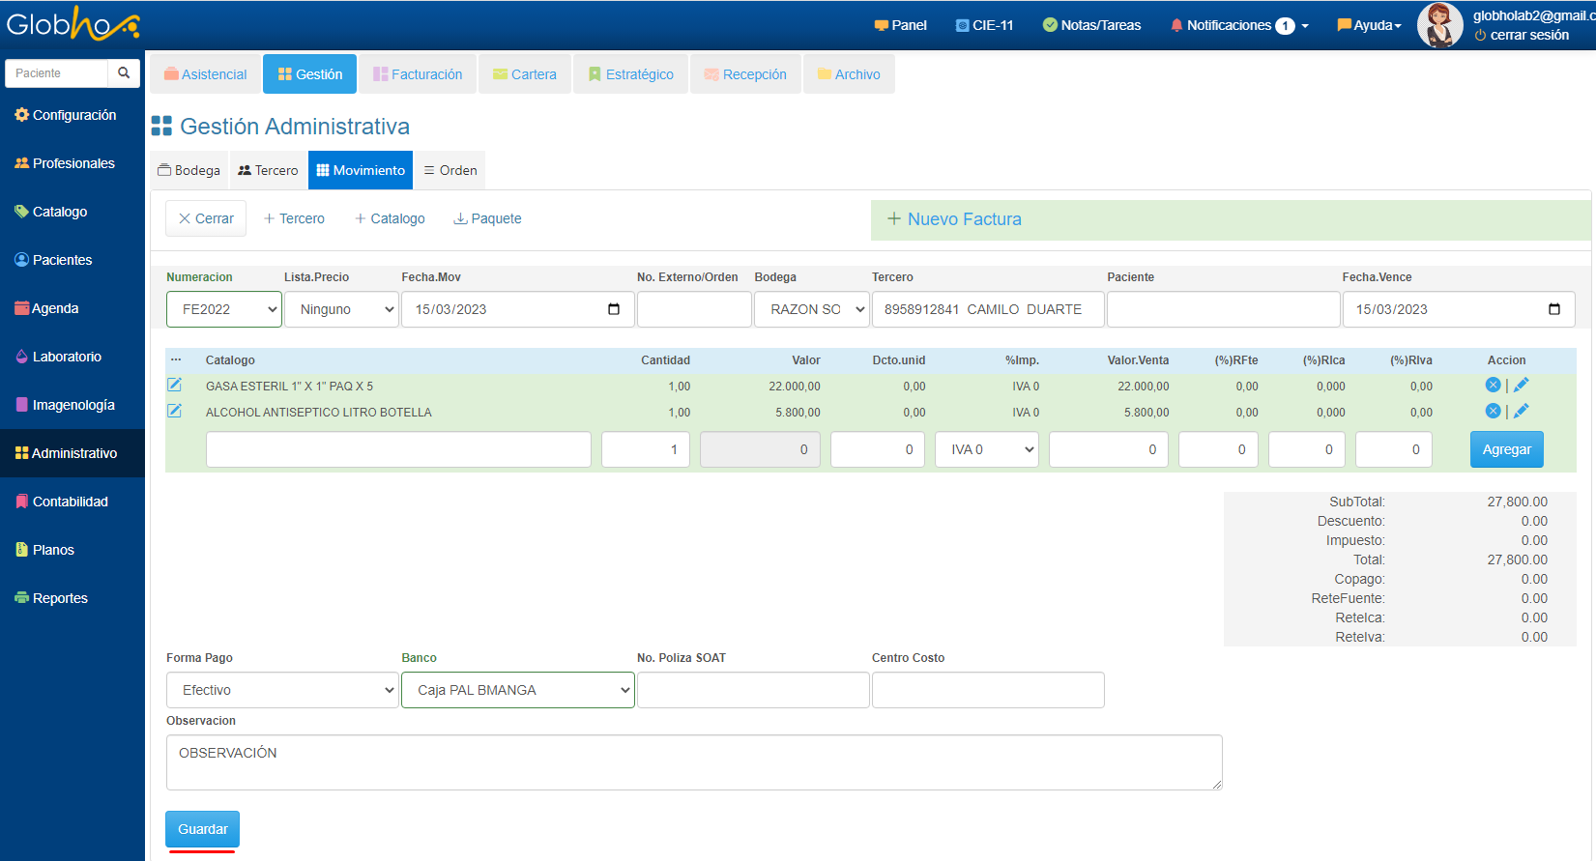
Task: Open the IVA 0 tax dropdown
Action: tap(986, 449)
